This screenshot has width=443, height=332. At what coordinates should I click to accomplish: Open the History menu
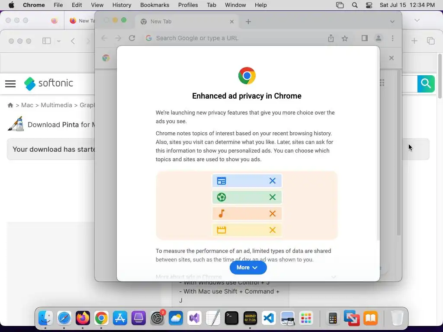tap(122, 5)
